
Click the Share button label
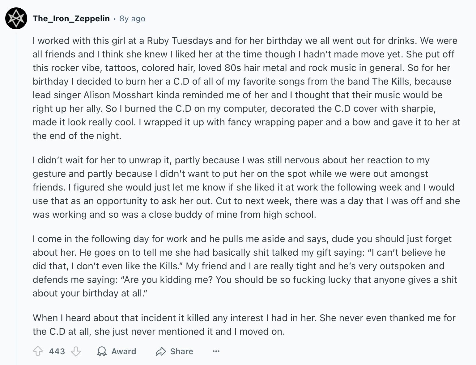coord(181,351)
